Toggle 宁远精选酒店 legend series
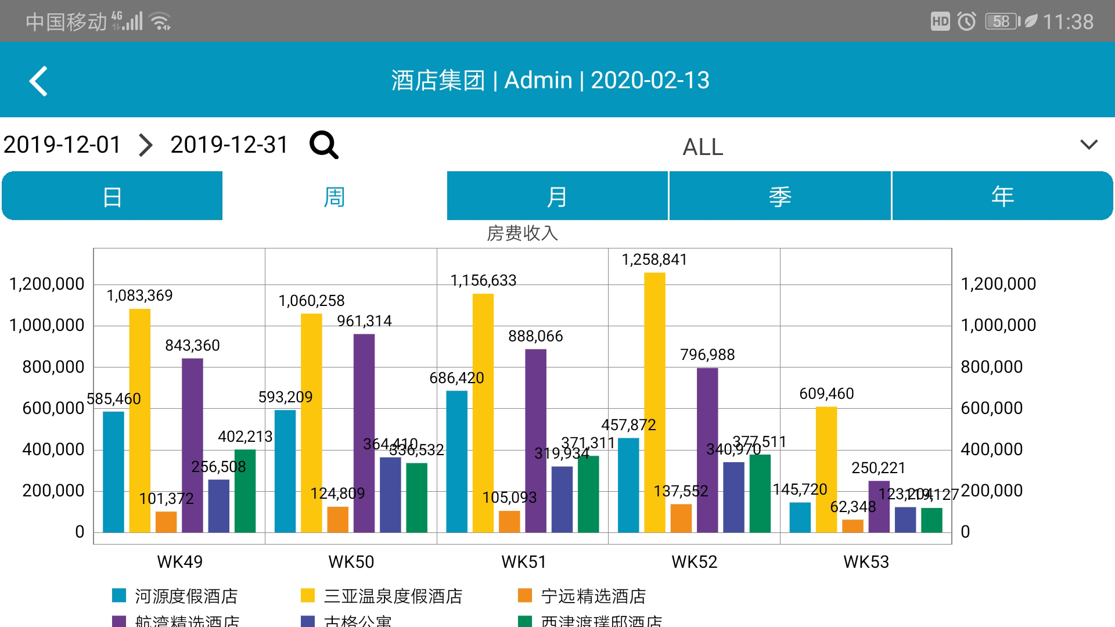 point(593,596)
